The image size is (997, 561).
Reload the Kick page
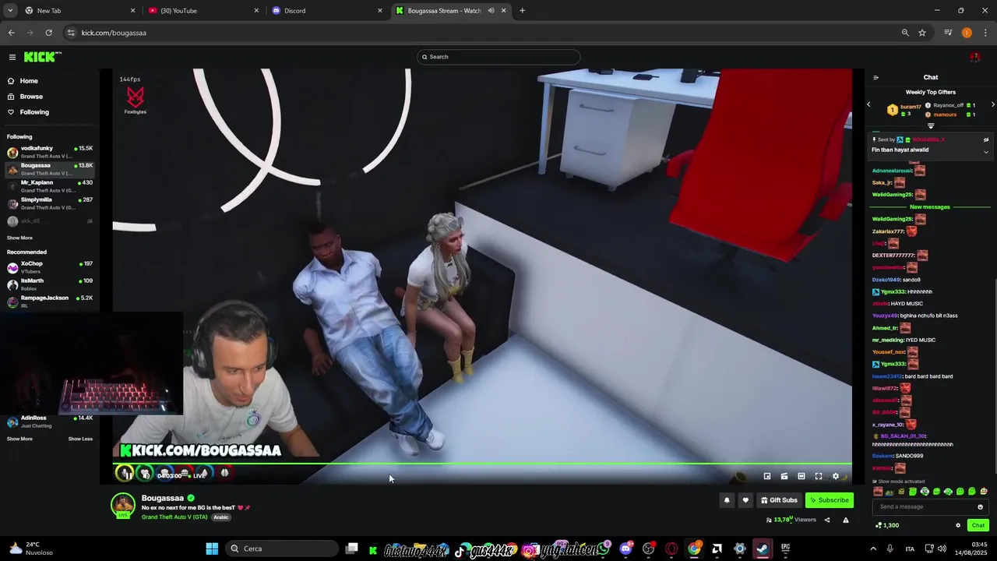48,33
